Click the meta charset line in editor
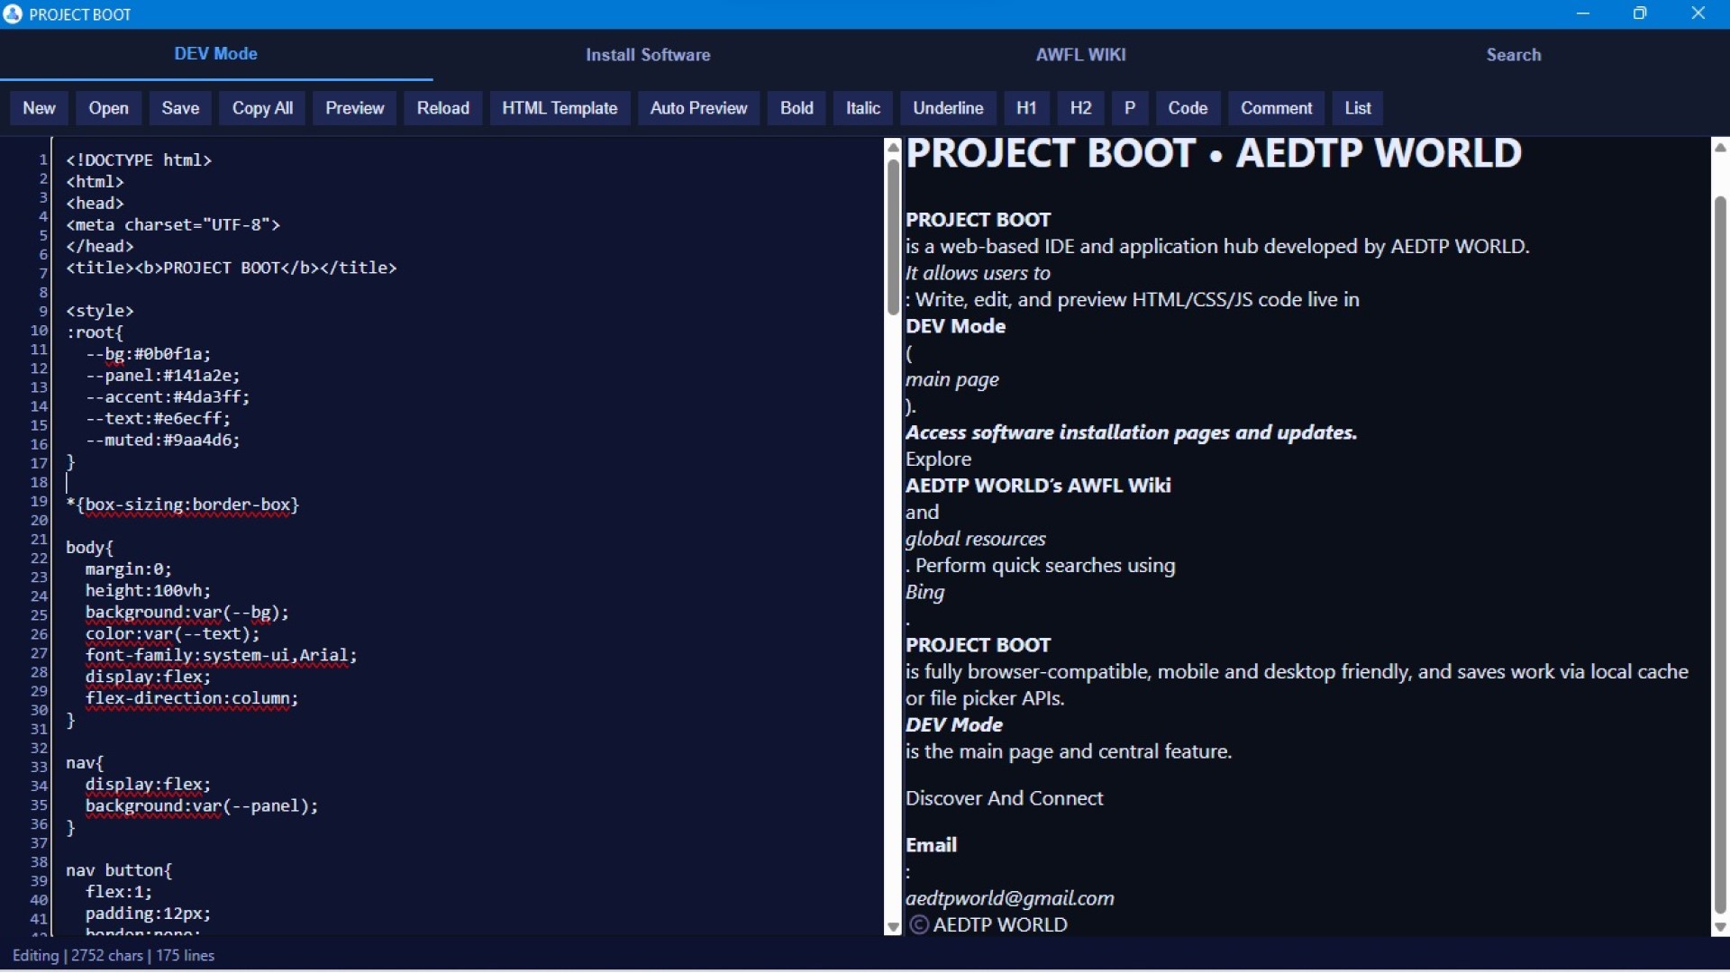 (x=173, y=225)
